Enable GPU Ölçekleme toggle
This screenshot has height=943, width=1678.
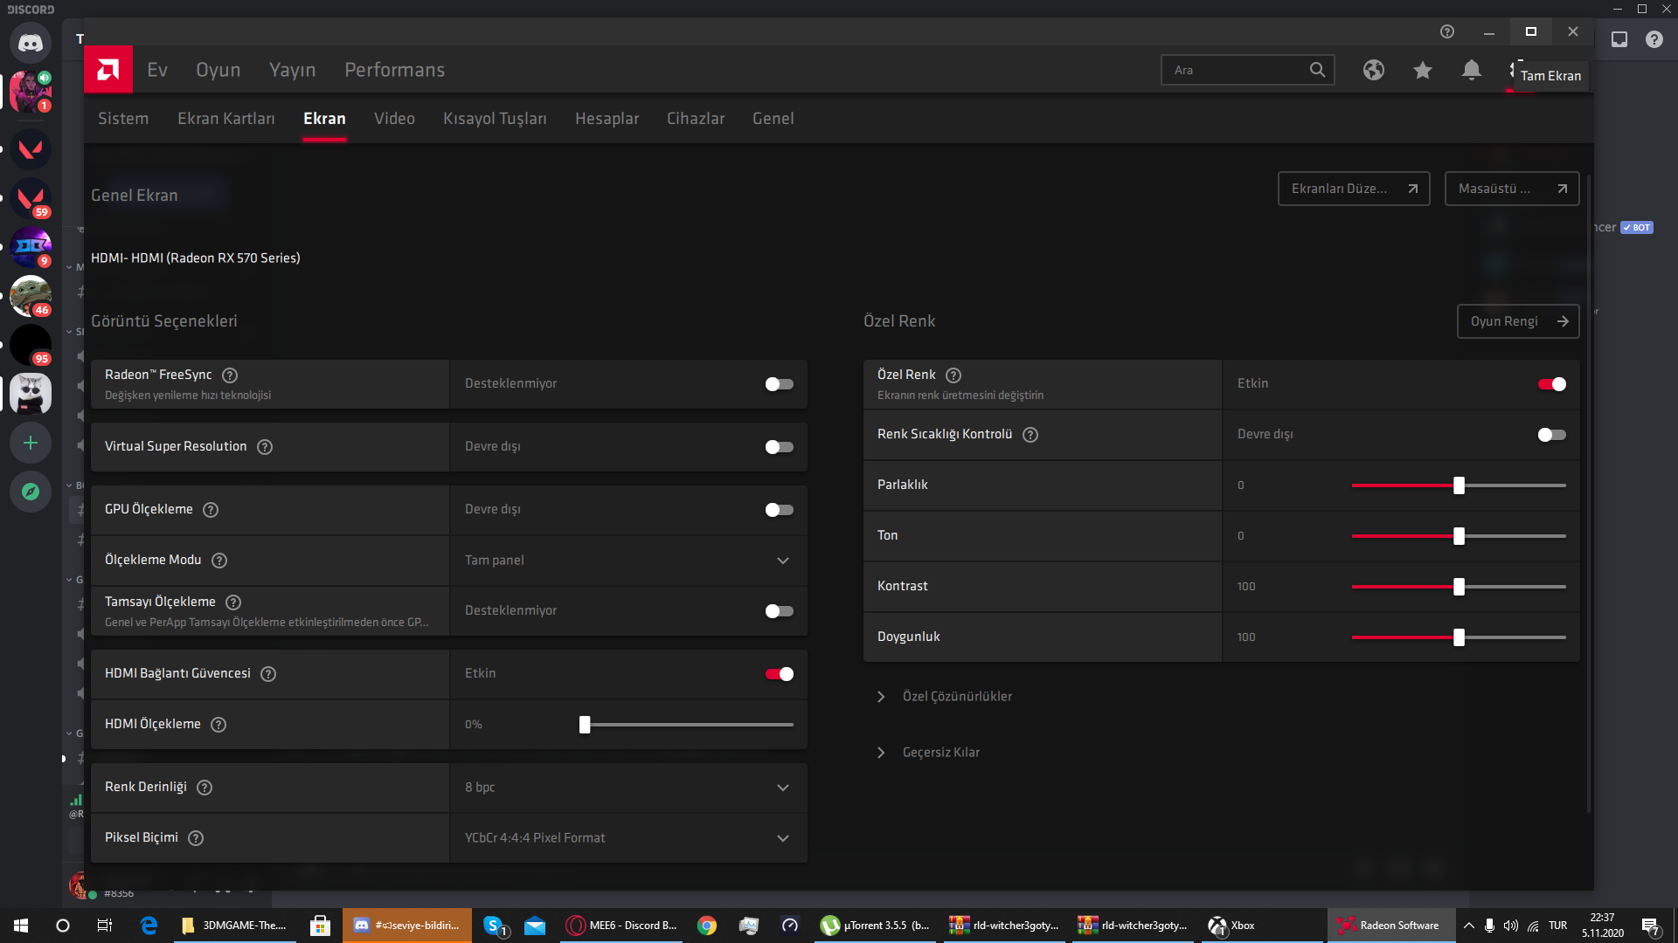pyautogui.click(x=779, y=510)
